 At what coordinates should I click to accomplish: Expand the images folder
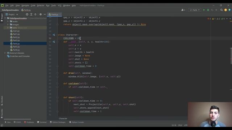pyautogui.click(x=8, y=25)
